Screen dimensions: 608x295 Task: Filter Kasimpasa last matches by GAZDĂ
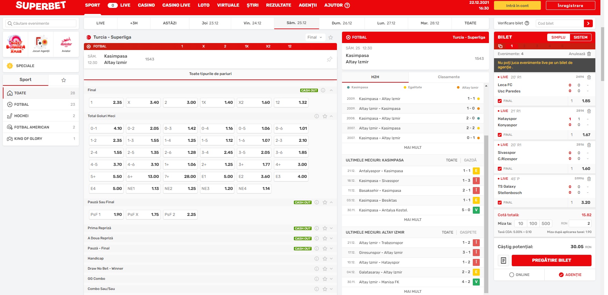pyautogui.click(x=470, y=160)
